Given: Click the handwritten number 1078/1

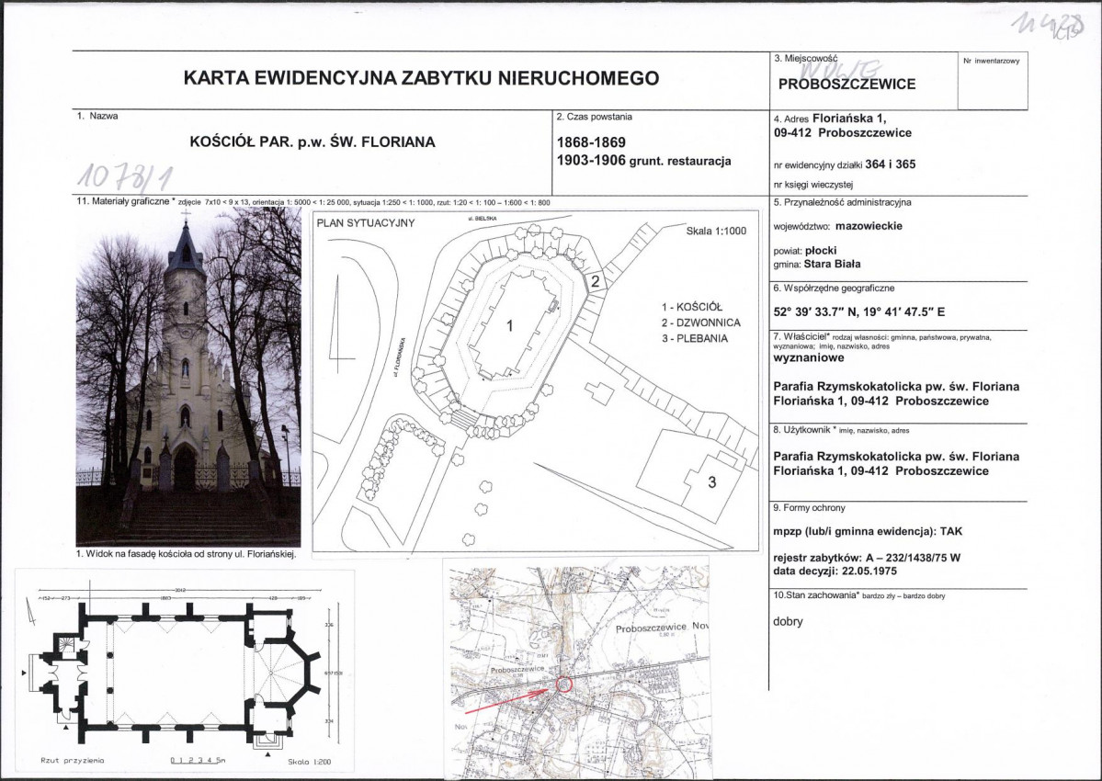Looking at the screenshot, I should pos(124,175).
